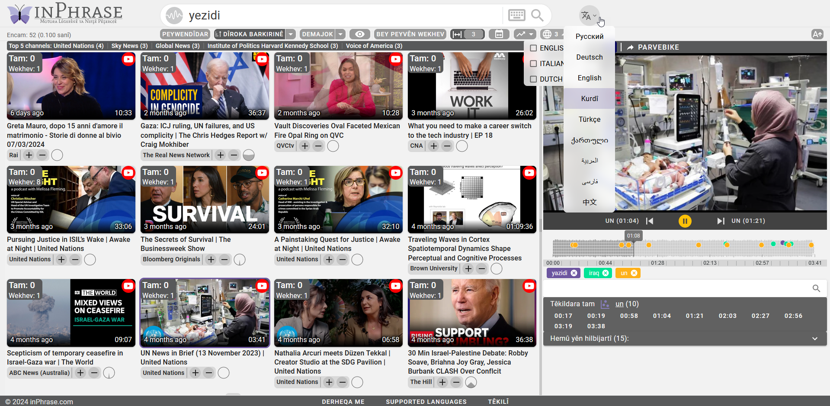Click plus icon beside Rai channel

(29, 155)
